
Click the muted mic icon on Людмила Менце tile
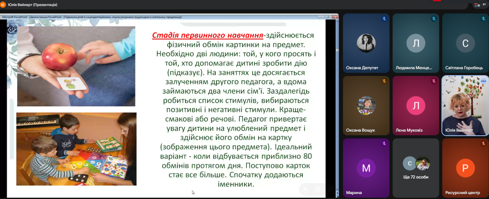tap(434, 19)
